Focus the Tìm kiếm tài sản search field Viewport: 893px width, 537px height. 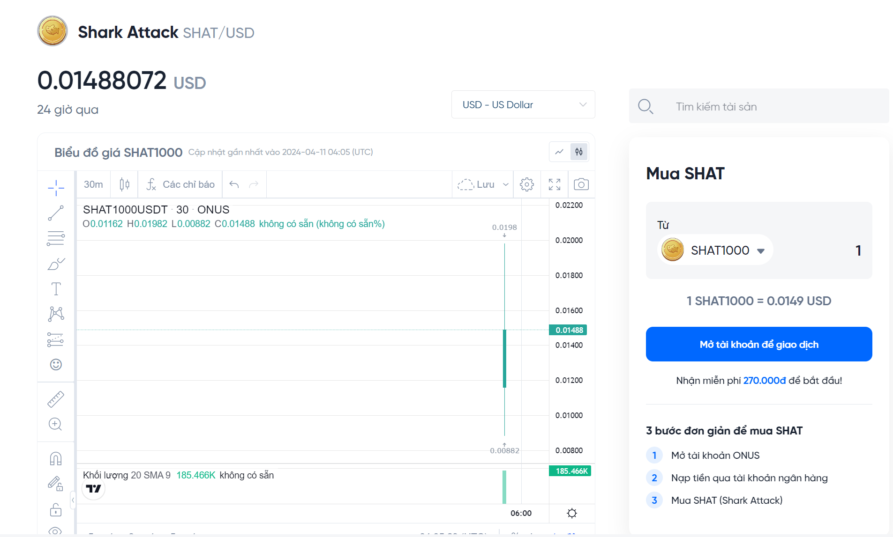click(x=759, y=106)
